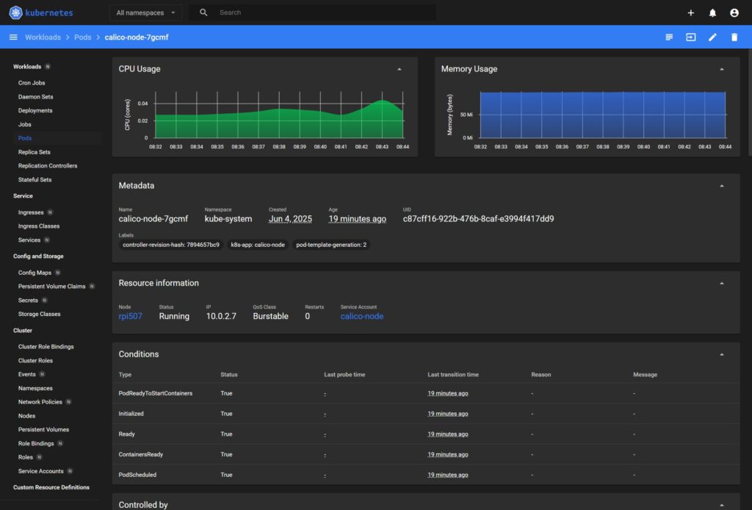
Task: Open Nodes in sidebar
Action: (27, 416)
